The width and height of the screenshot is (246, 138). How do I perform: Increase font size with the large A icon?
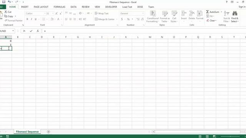coord(57,13)
